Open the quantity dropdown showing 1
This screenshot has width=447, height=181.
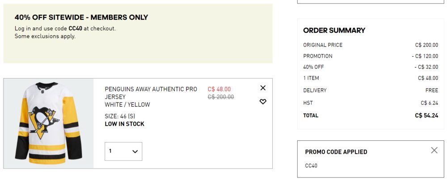click(x=123, y=152)
